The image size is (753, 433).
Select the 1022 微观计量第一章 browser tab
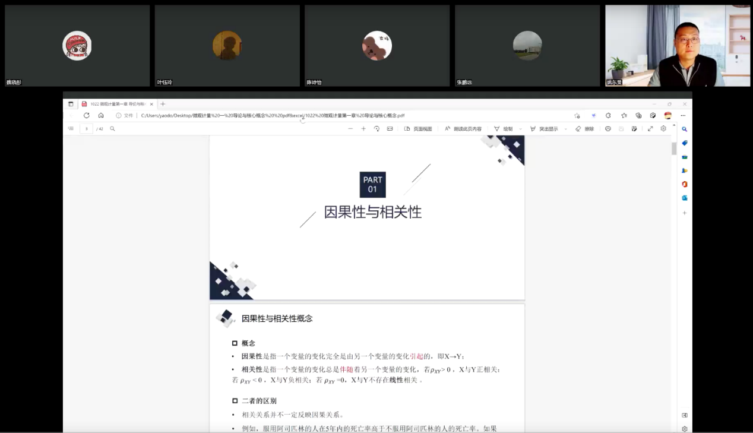116,104
